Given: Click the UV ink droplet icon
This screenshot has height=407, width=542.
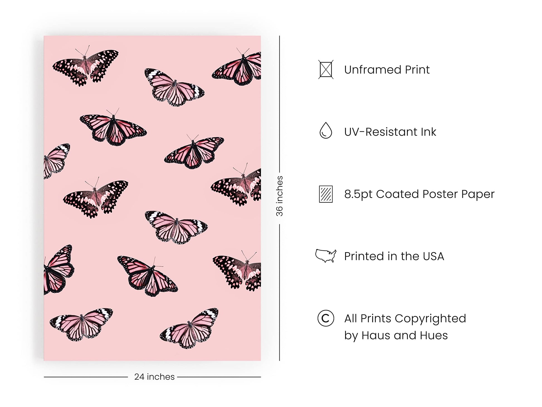Looking at the screenshot, I should click(326, 130).
